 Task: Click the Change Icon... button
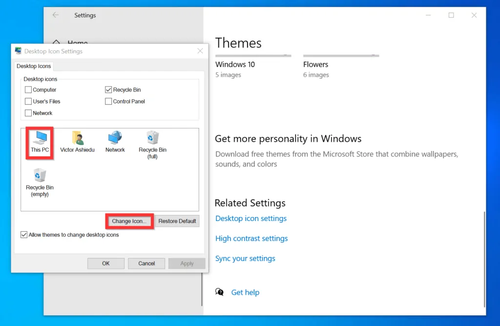[129, 221]
